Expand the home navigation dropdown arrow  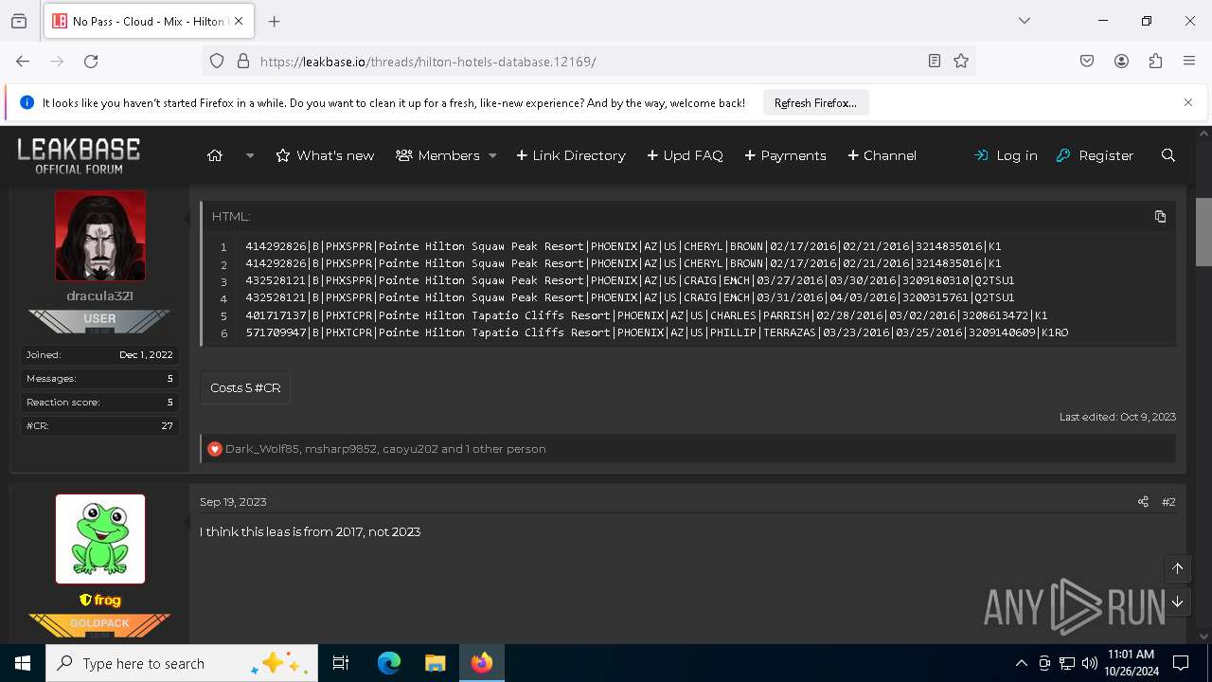click(250, 155)
